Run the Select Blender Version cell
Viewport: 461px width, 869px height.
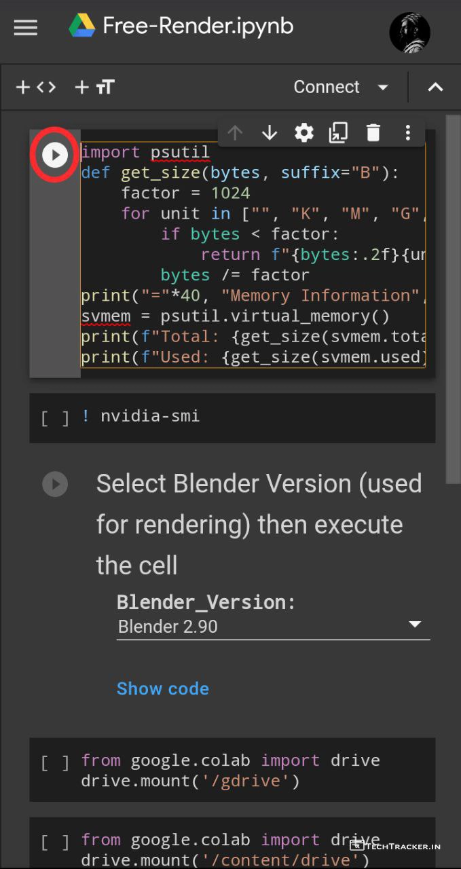tap(55, 484)
